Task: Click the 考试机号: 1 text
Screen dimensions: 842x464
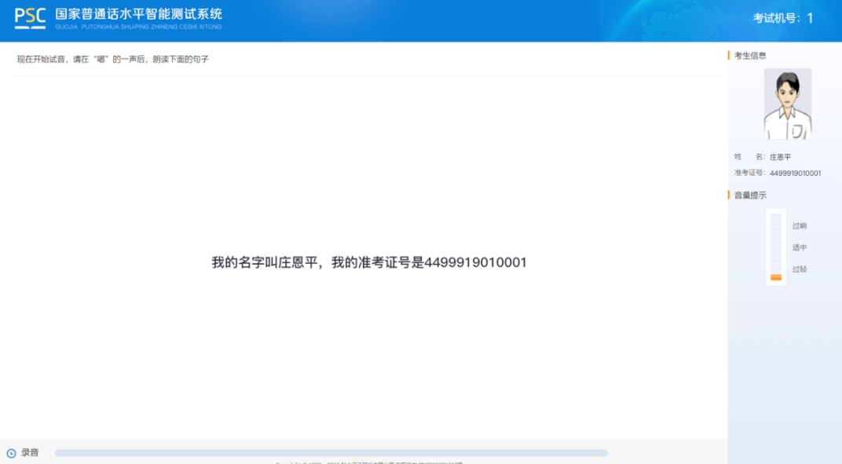Action: tap(783, 18)
